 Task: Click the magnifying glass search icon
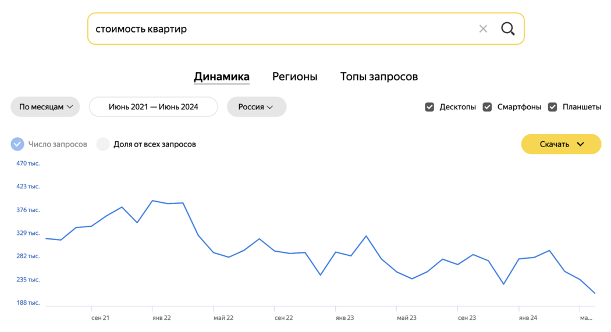point(508,29)
